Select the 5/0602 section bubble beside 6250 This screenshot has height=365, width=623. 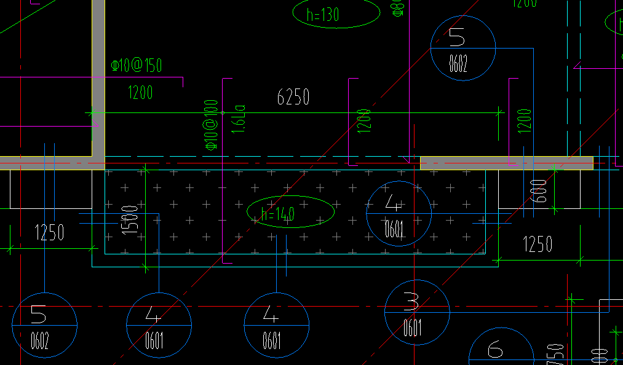(463, 48)
